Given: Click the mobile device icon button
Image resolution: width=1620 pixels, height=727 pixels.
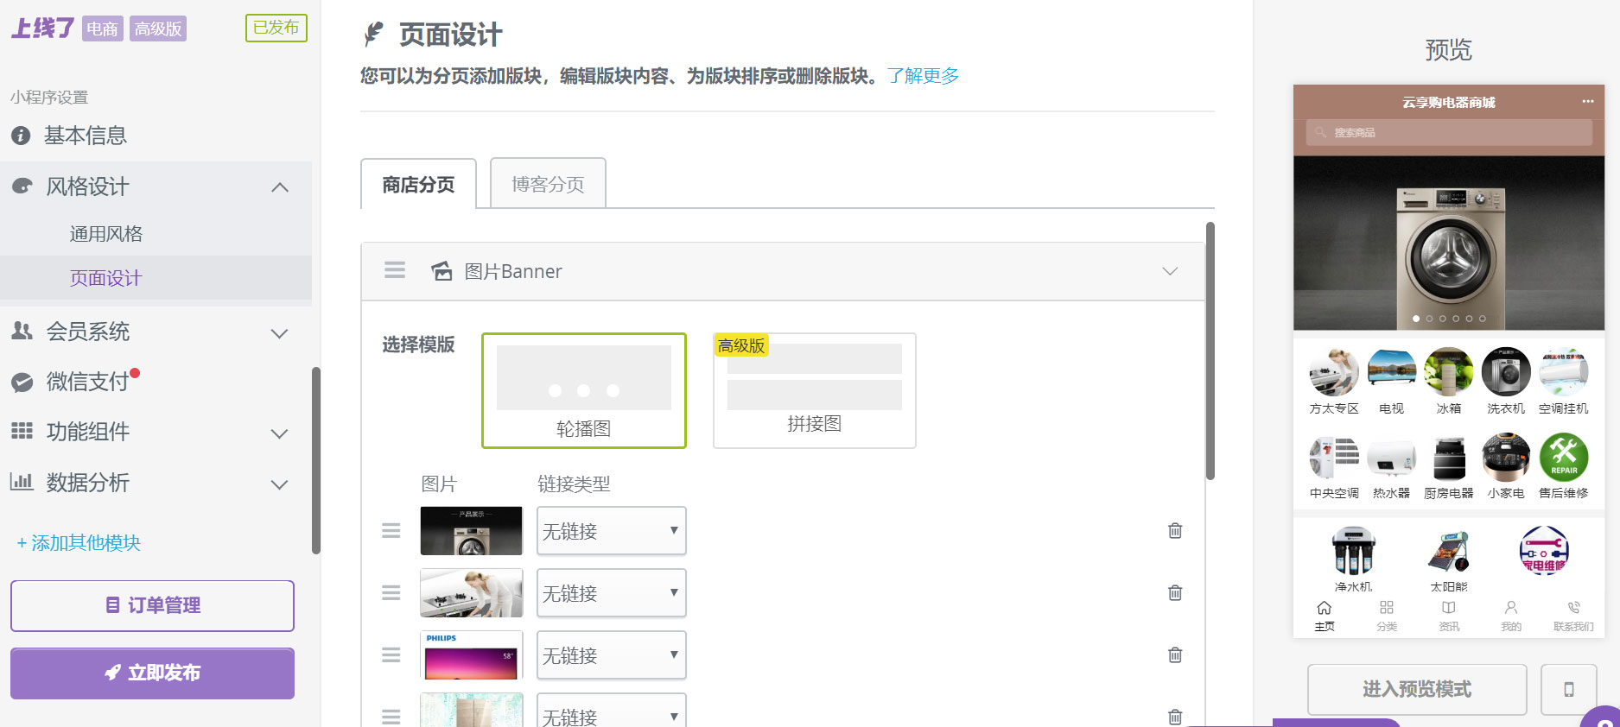Looking at the screenshot, I should click(1568, 689).
